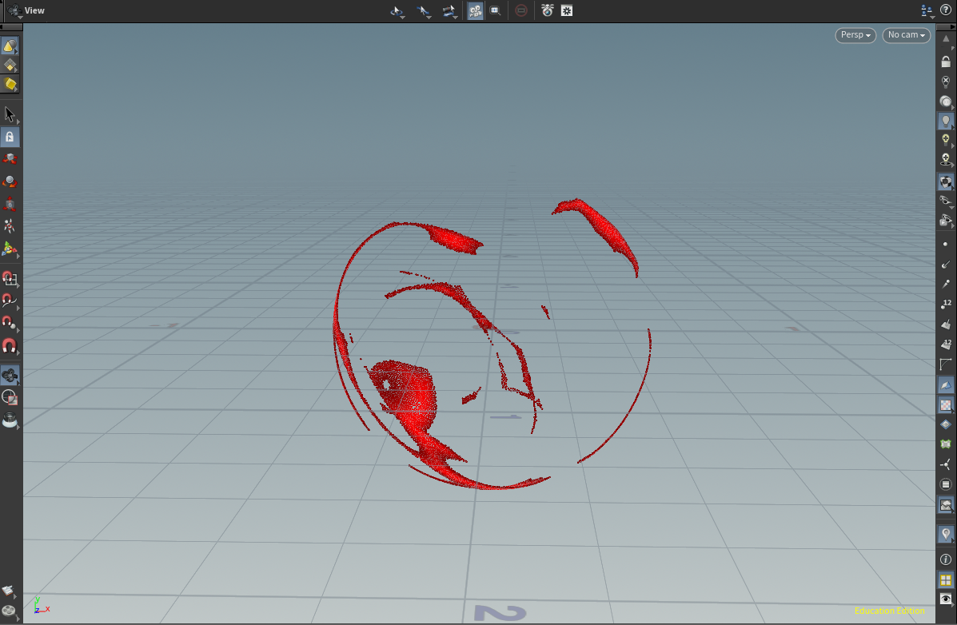Toggle the Secure Selection lock
The image size is (957, 625).
[x=10, y=137]
